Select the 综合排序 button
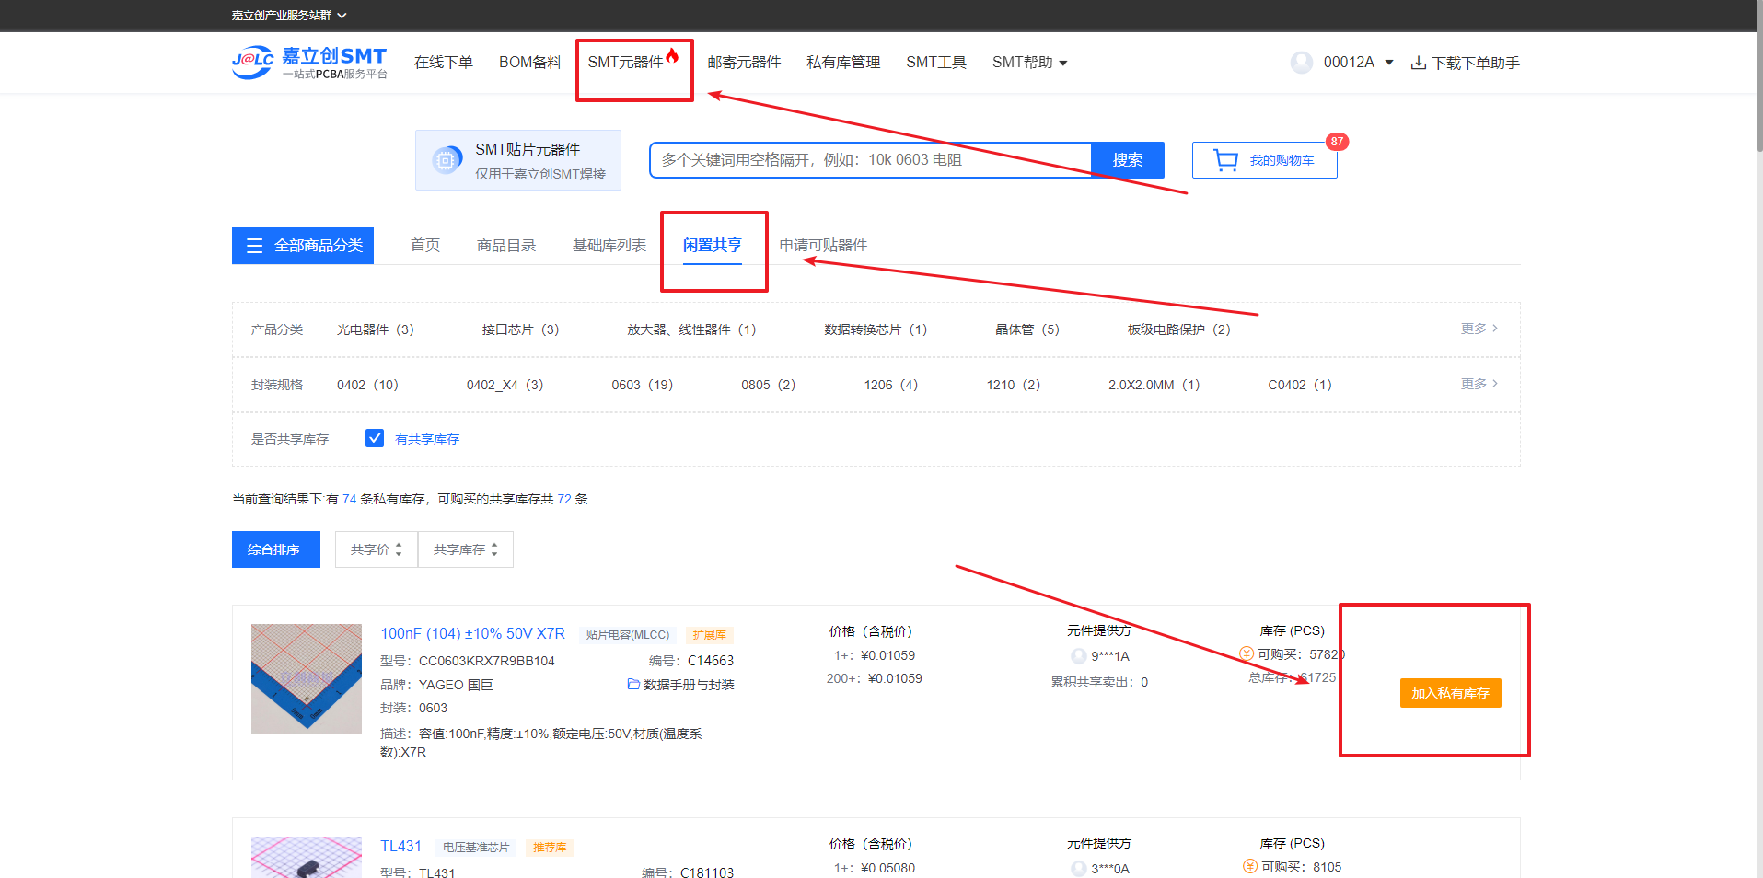1763x878 pixels. pyautogui.click(x=276, y=549)
